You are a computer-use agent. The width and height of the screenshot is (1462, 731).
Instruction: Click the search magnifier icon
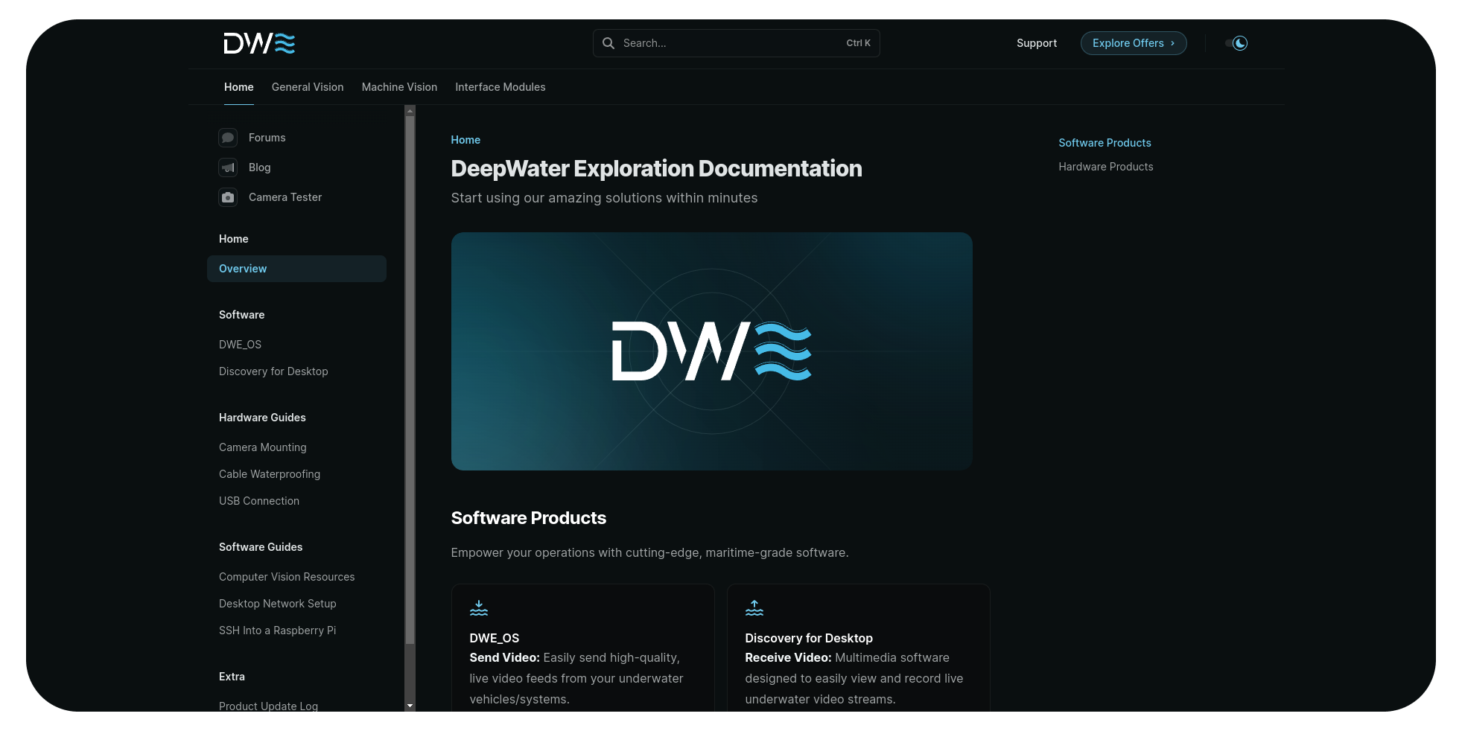(x=608, y=43)
